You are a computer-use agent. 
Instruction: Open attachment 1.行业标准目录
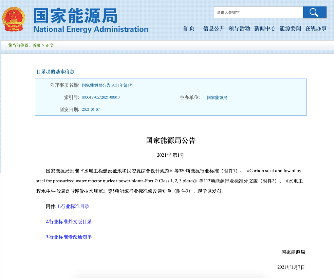click(73, 206)
